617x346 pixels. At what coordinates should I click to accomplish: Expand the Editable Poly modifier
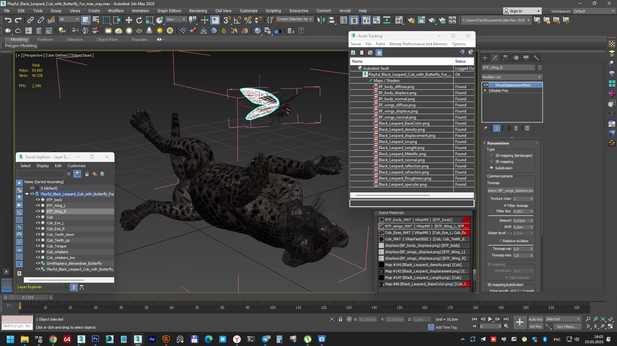[485, 91]
